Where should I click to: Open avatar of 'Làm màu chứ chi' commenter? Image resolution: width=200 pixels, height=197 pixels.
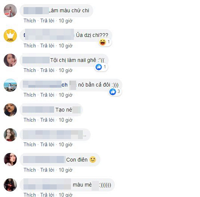pos(10,10)
